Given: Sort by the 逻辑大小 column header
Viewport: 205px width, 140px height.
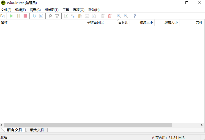Looking at the screenshot, I should pos(167,23).
